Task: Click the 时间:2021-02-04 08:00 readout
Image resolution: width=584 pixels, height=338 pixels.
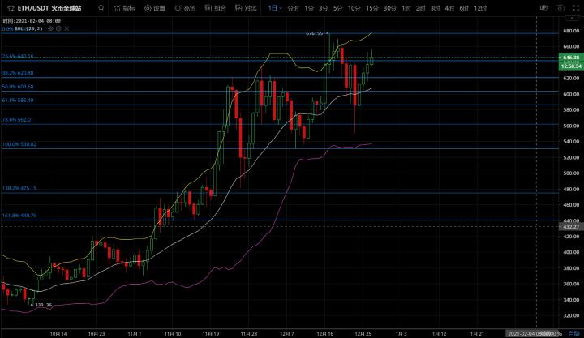Action: (32, 21)
